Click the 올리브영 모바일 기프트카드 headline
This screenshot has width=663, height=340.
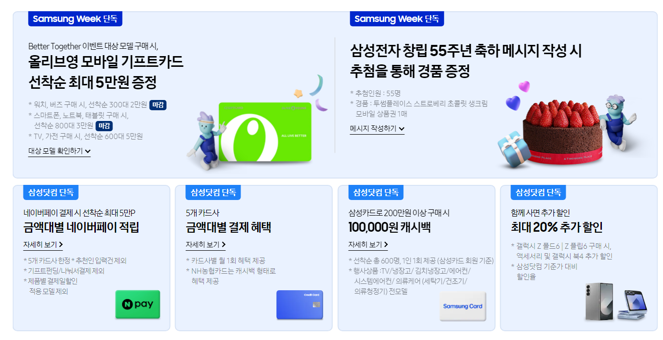click(x=106, y=62)
